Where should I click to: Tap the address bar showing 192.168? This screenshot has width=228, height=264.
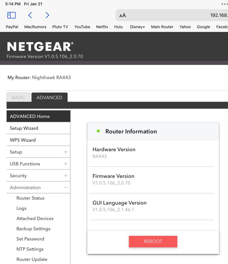(x=172, y=15)
